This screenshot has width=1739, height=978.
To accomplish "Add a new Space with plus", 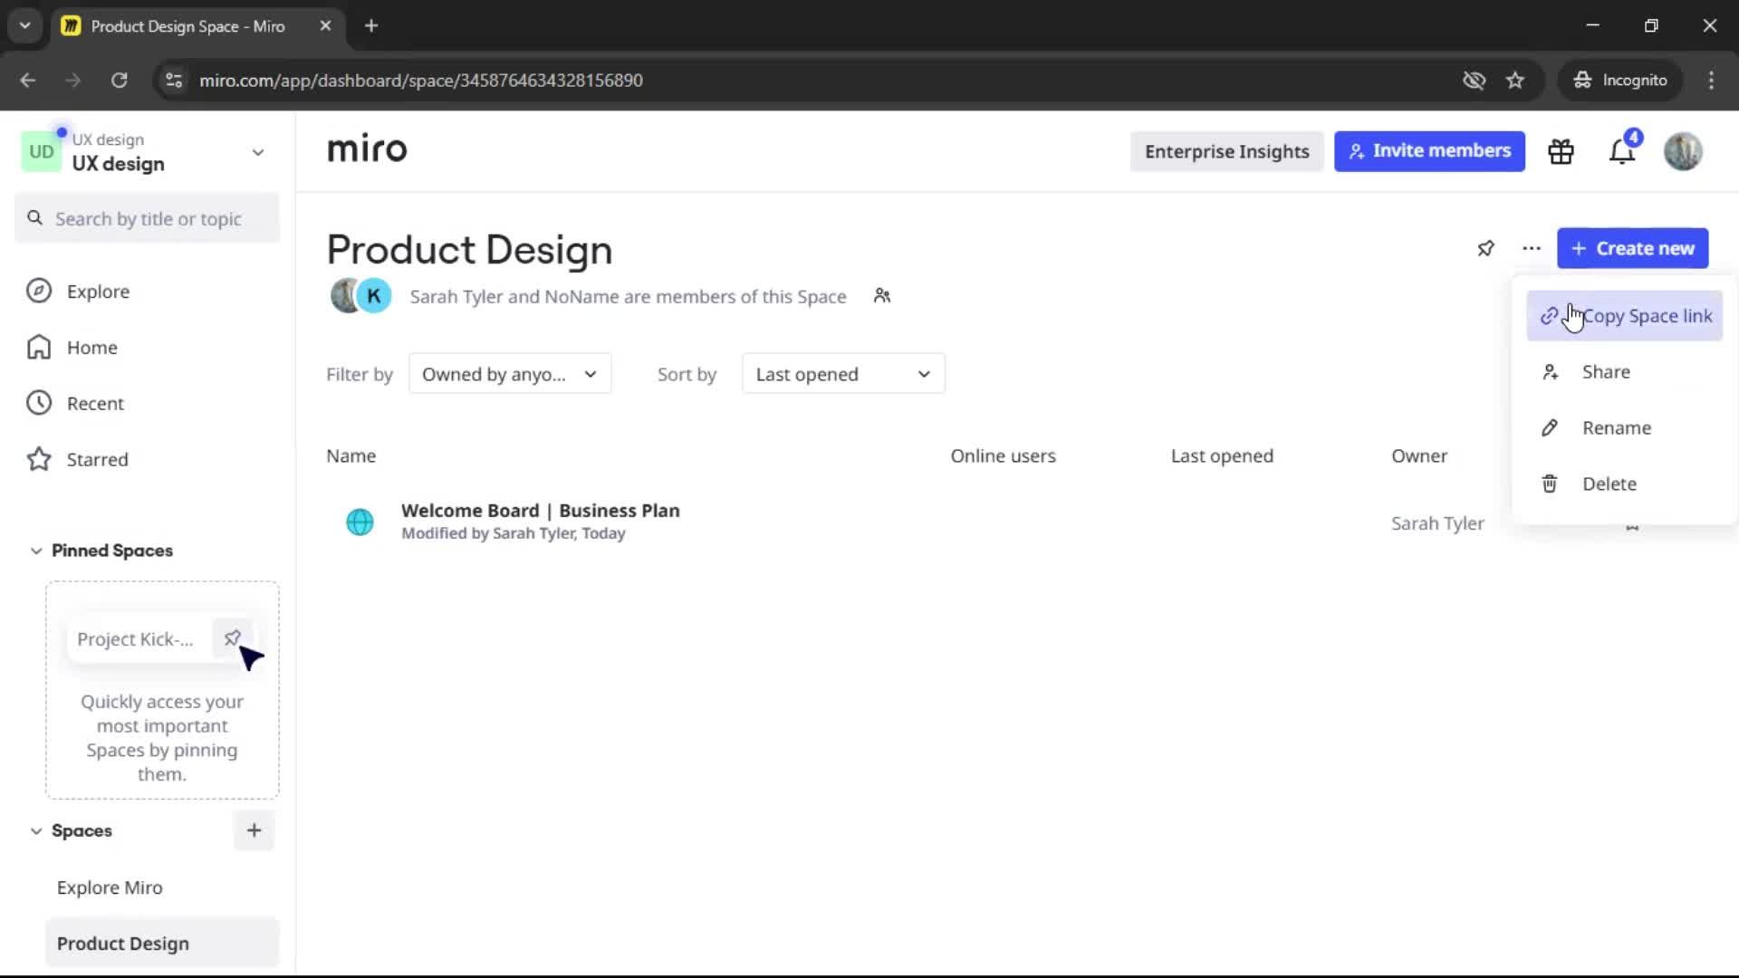I will tap(255, 830).
